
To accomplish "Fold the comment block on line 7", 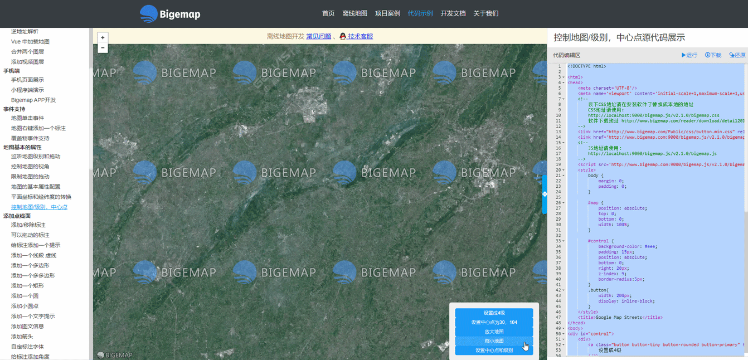I will pos(564,99).
